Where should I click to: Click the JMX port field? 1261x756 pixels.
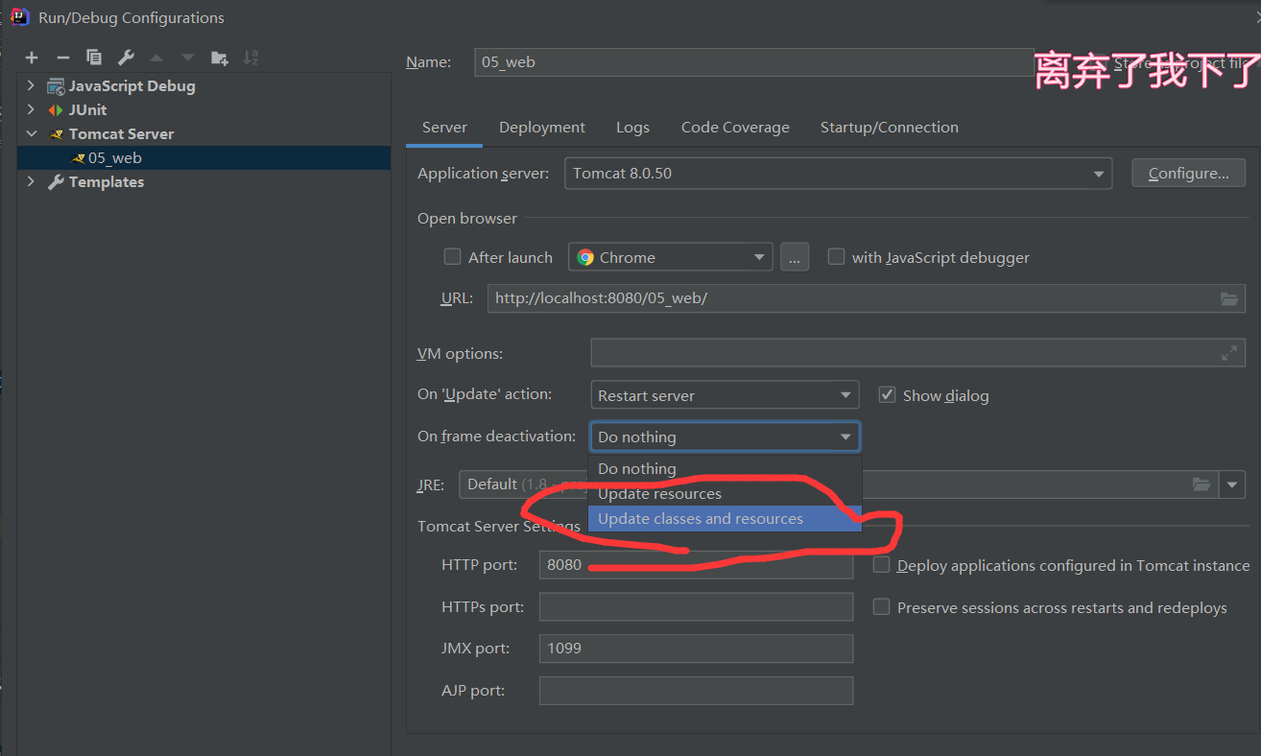tap(696, 649)
